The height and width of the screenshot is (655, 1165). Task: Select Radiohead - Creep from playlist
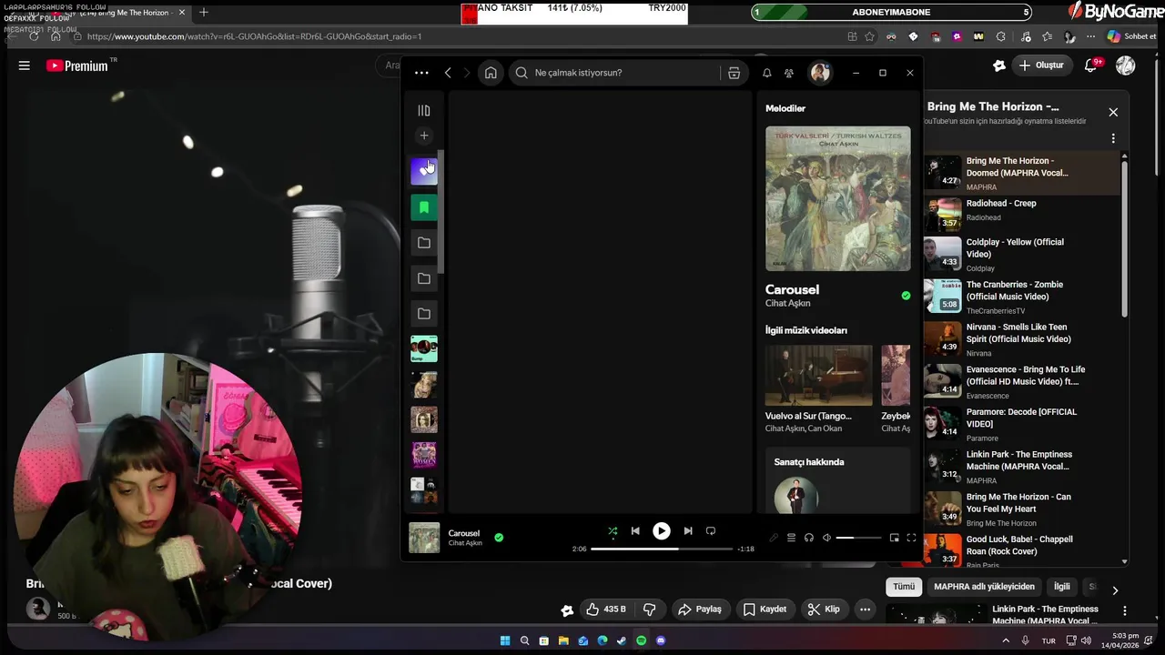tap(1019, 215)
